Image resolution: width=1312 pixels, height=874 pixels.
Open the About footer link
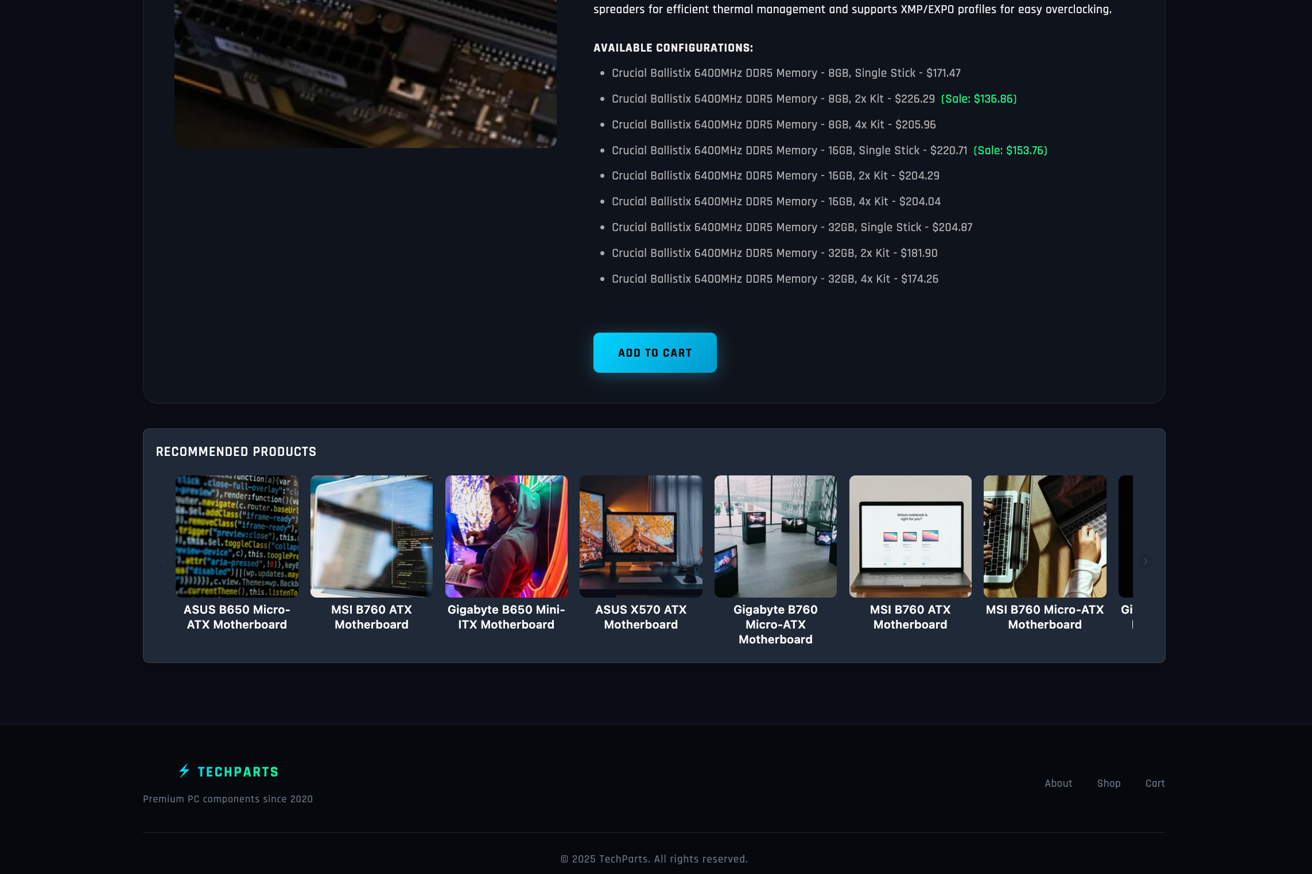[x=1058, y=783]
